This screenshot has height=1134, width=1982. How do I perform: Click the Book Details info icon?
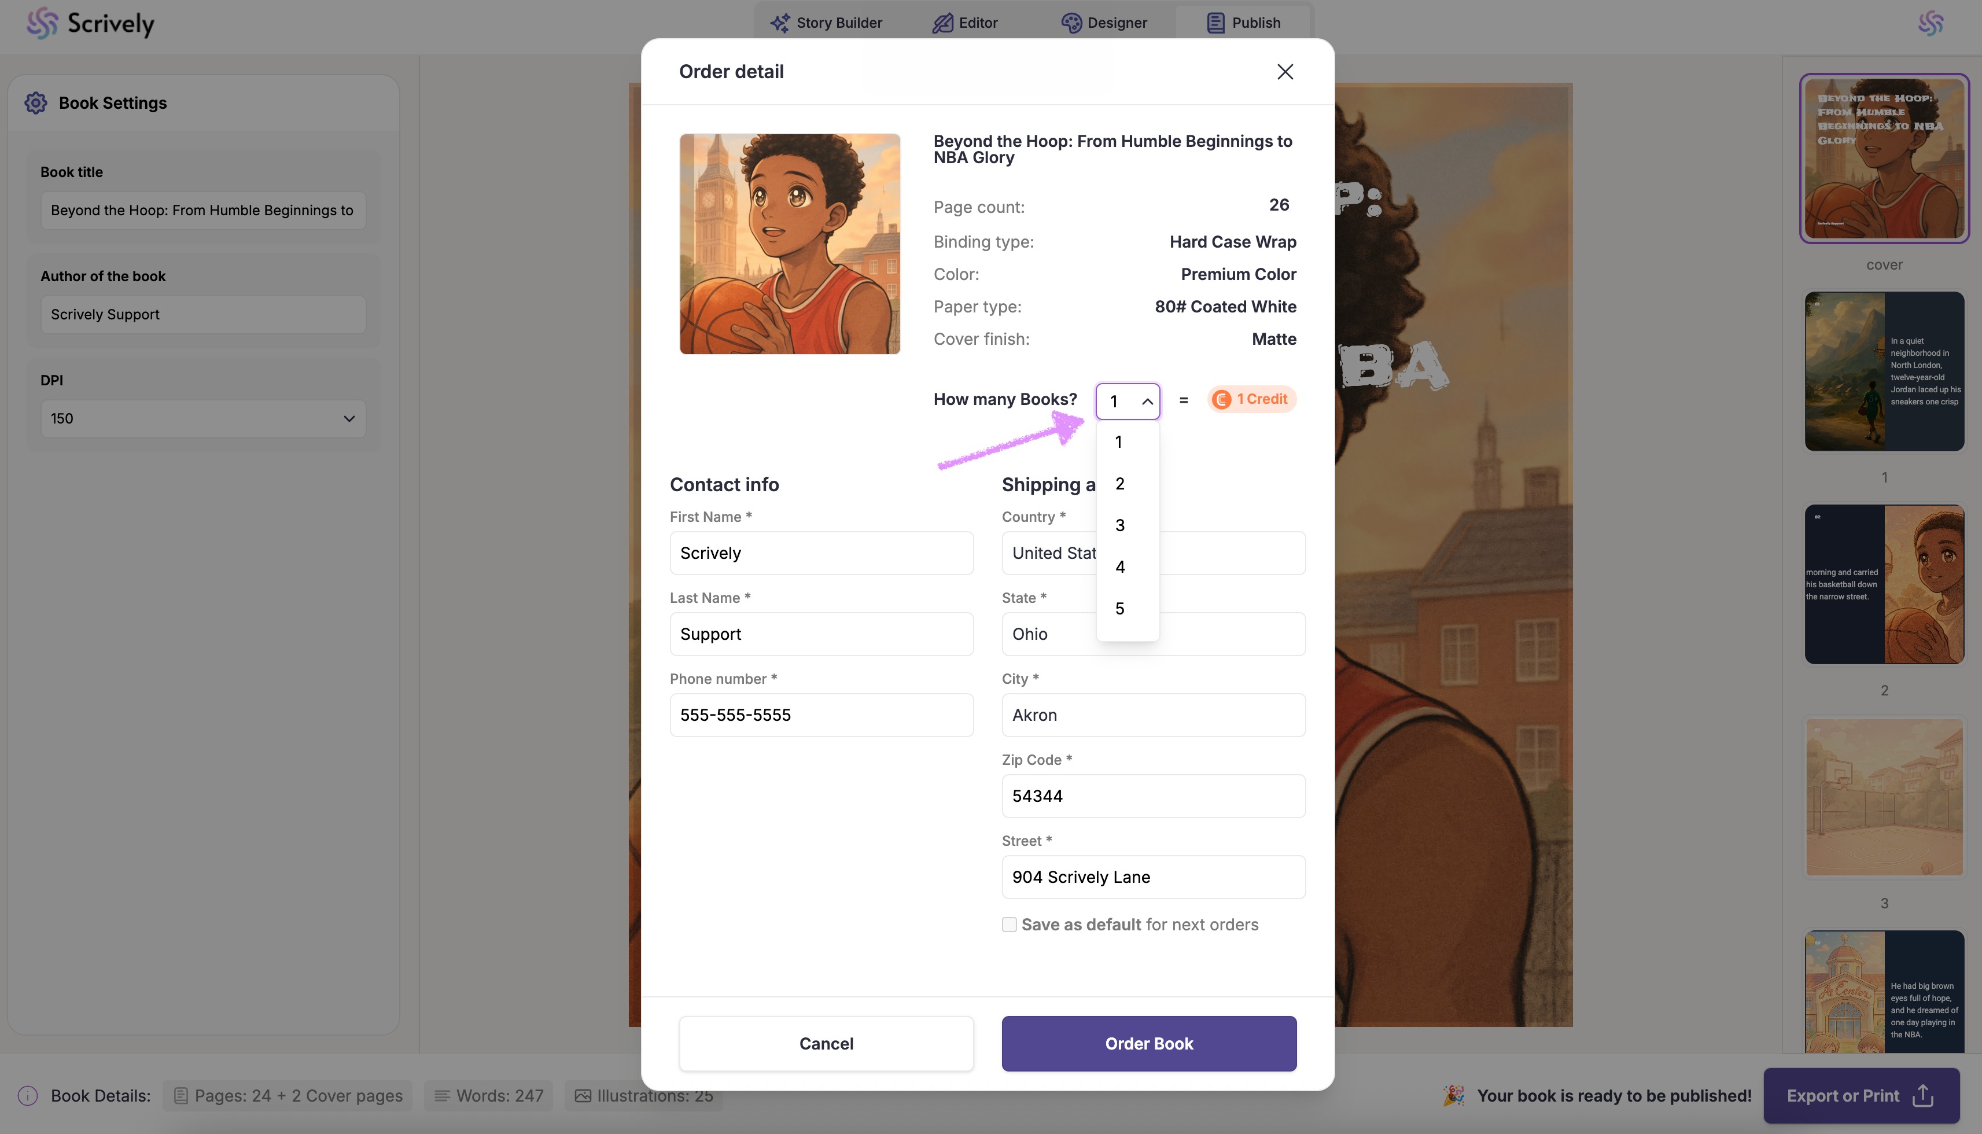28,1096
